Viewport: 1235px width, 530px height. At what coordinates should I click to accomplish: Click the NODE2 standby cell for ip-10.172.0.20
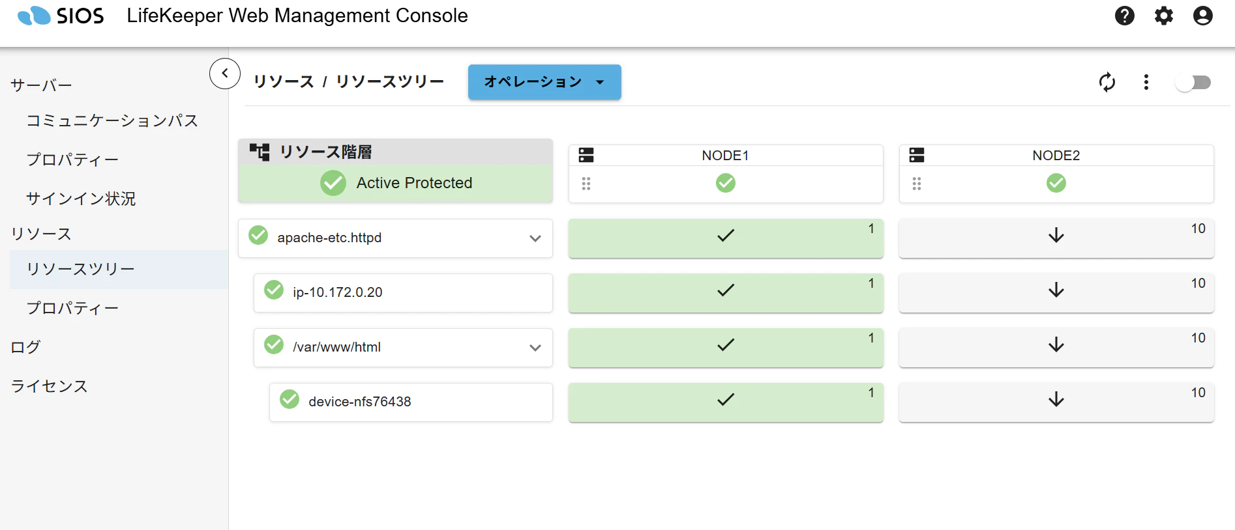pos(1056,292)
